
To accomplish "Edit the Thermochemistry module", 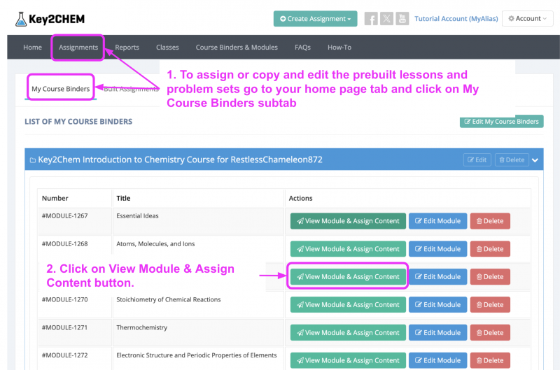I will (437, 333).
